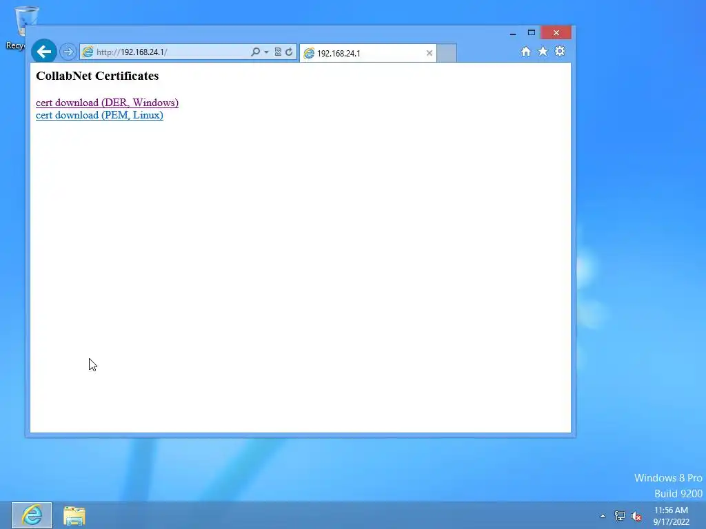
Task: Close the Internet Explorer window
Action: [x=556, y=33]
